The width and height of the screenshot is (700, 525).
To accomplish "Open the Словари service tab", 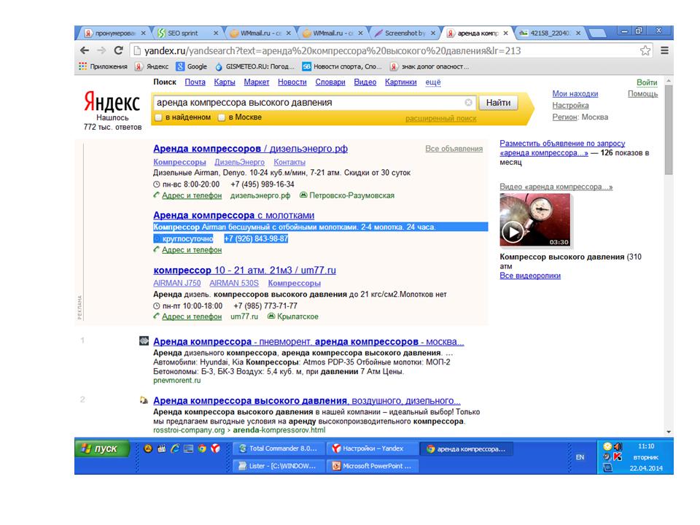I will click(x=330, y=82).
